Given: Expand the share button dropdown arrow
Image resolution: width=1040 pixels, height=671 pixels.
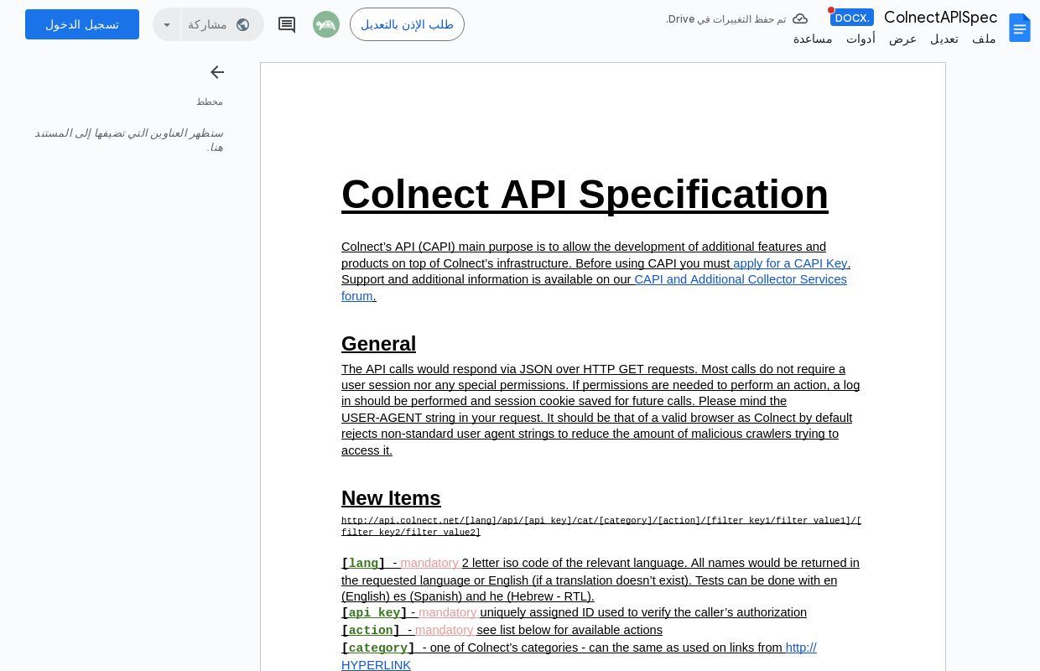Looking at the screenshot, I should coord(167,24).
